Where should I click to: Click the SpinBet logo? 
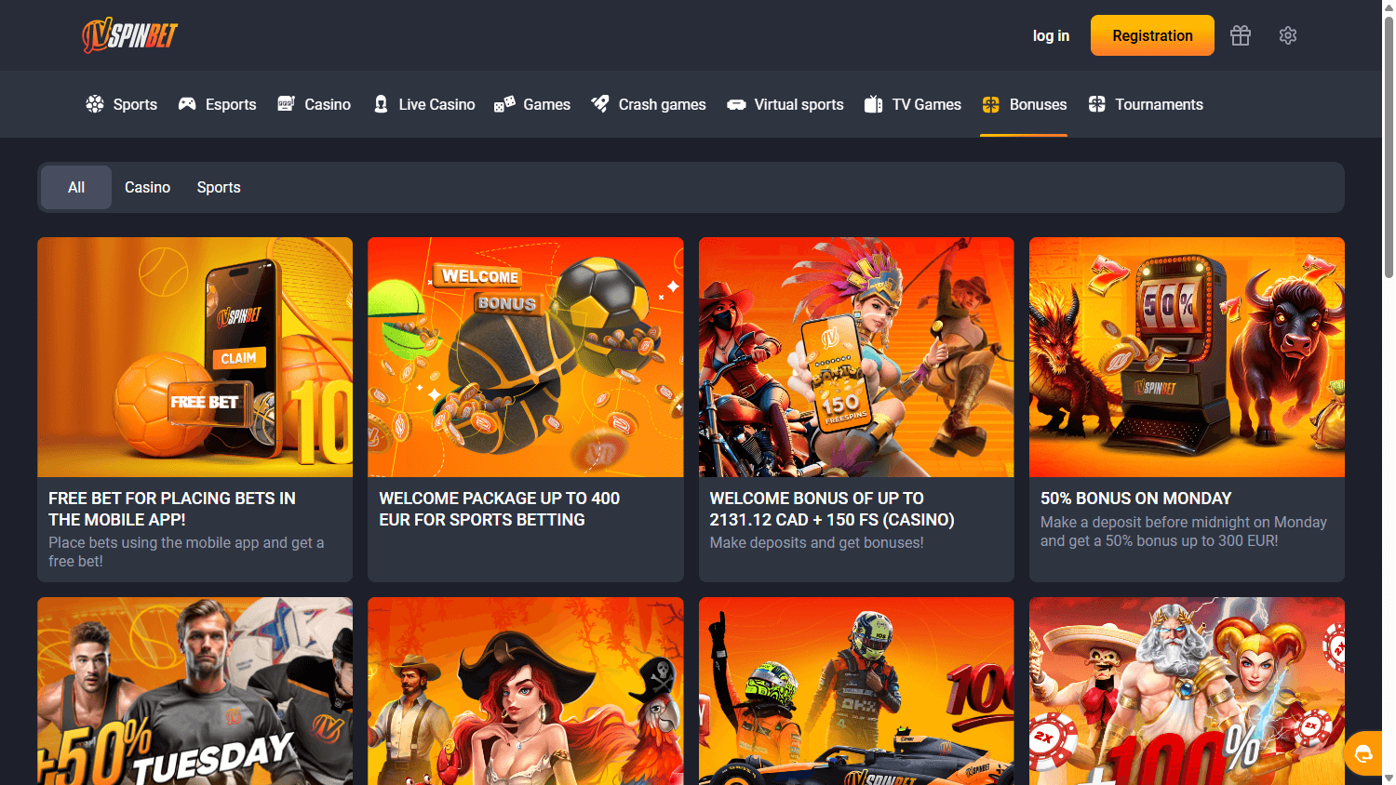pos(130,35)
